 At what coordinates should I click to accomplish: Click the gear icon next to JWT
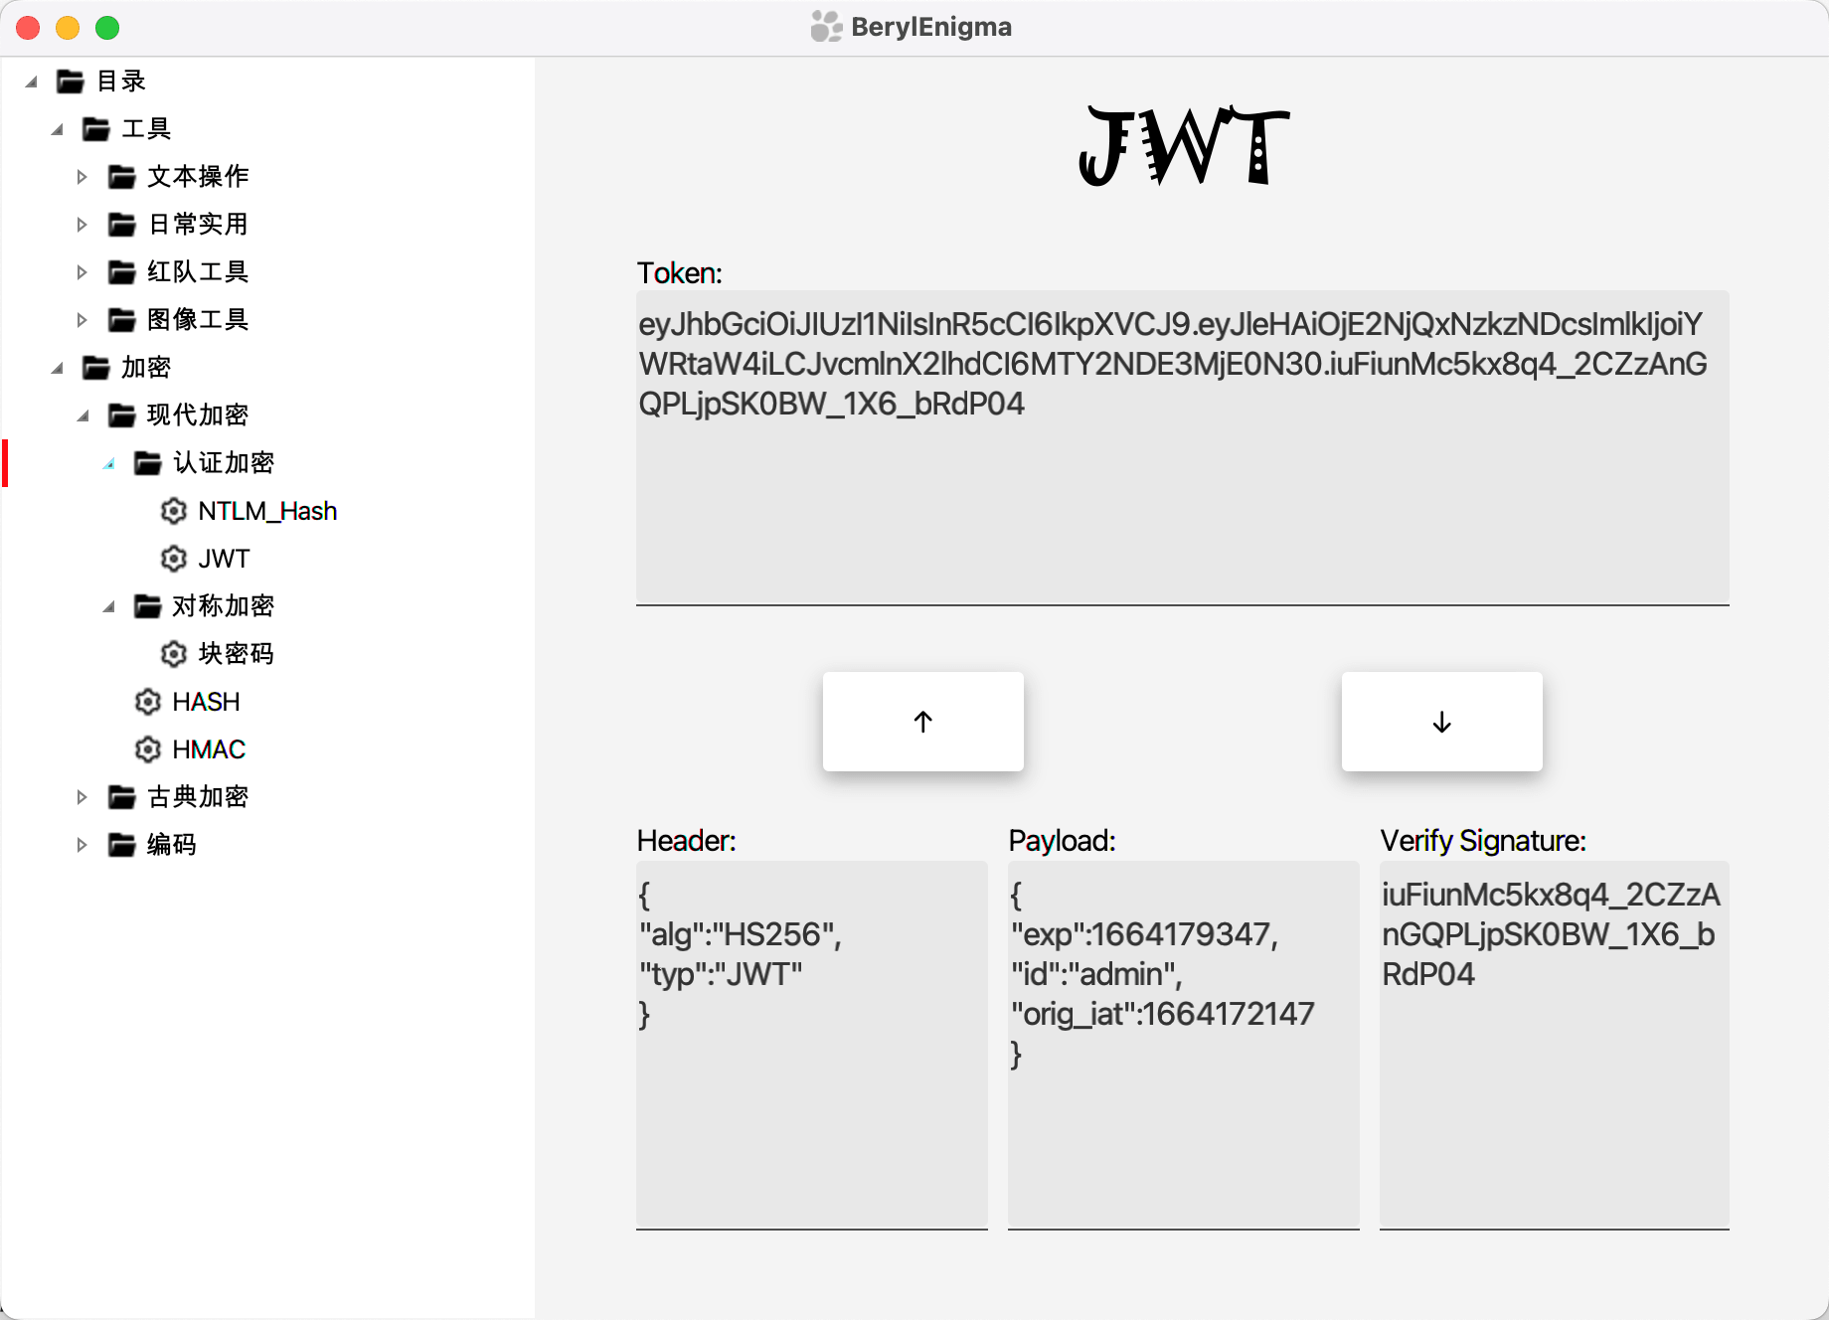(x=174, y=559)
